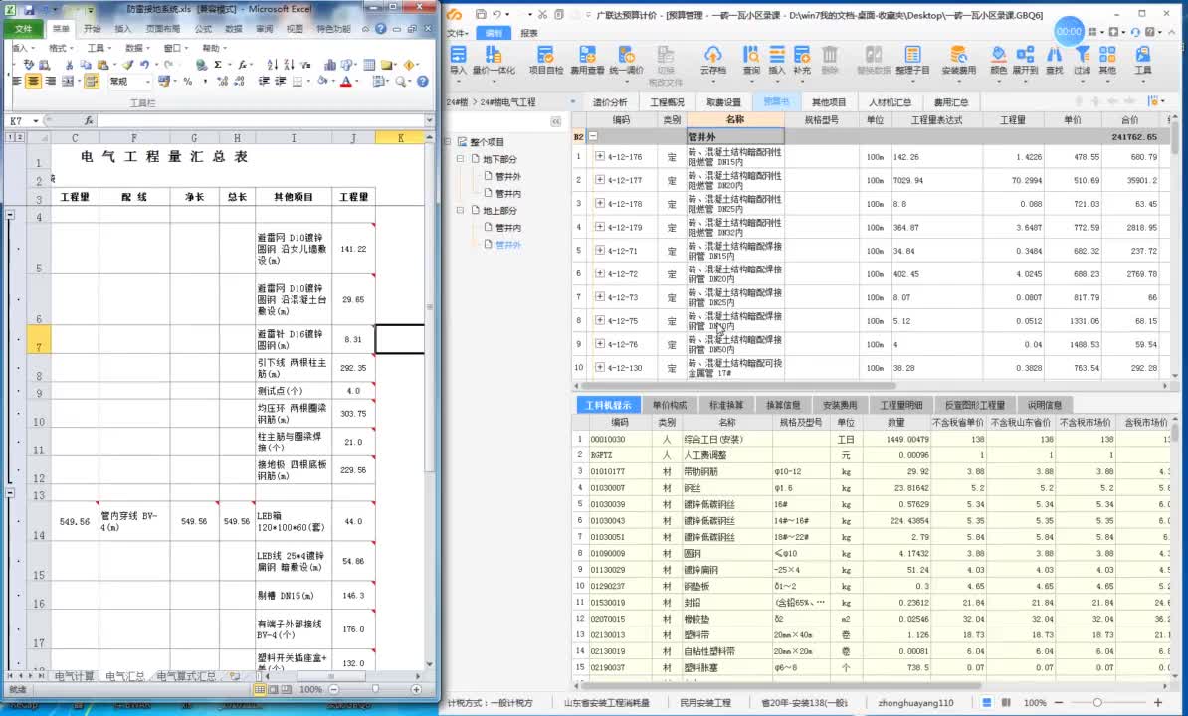The width and height of the screenshot is (1188, 716).
Task: Click the 统一调价 price adjust icon
Action: click(626, 61)
